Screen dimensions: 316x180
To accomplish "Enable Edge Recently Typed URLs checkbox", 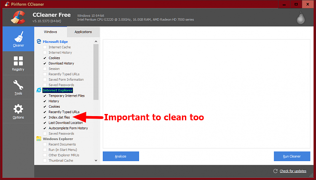I will (x=45, y=74).
